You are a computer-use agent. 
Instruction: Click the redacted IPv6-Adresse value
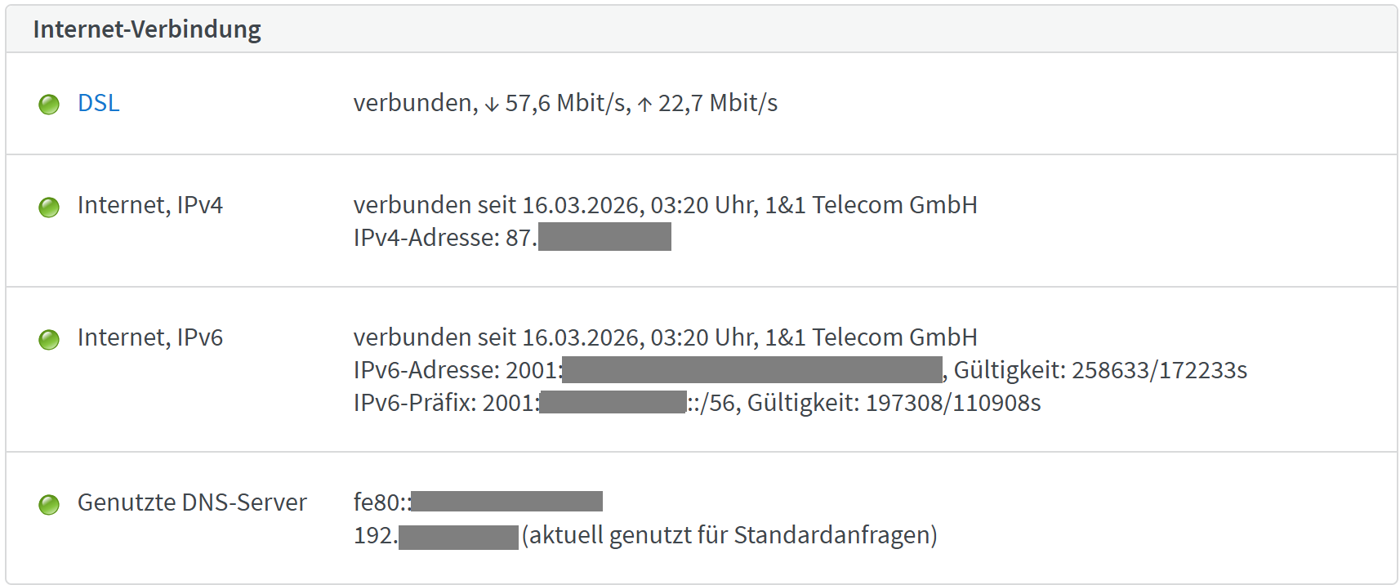pos(751,370)
